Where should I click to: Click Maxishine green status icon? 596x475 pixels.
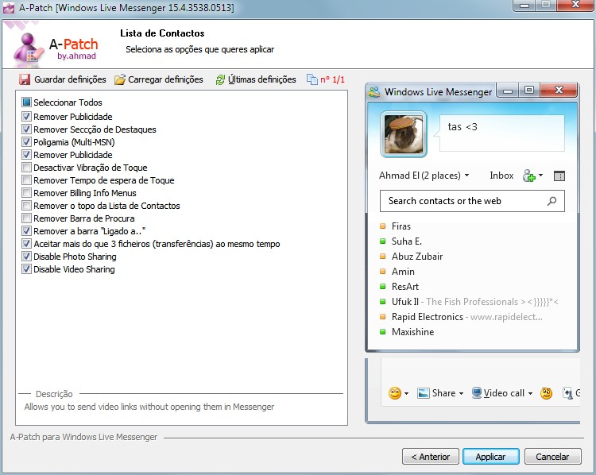point(383,332)
